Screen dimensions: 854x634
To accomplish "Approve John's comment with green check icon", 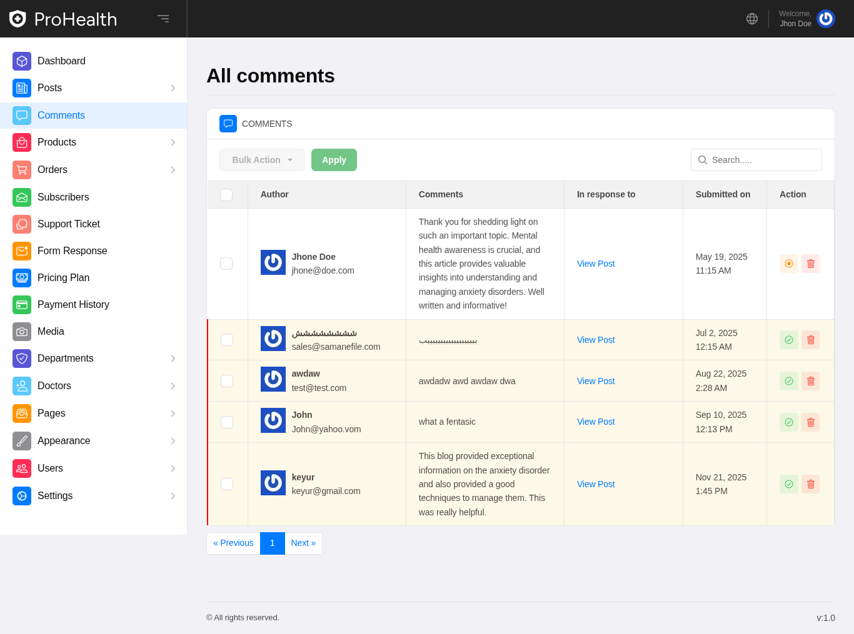I will point(788,422).
